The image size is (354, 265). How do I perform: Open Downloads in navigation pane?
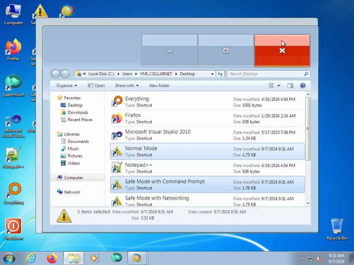point(78,112)
